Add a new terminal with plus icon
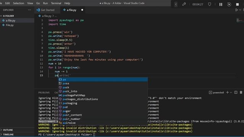Viewport: 244px width, 137px height. [227, 92]
